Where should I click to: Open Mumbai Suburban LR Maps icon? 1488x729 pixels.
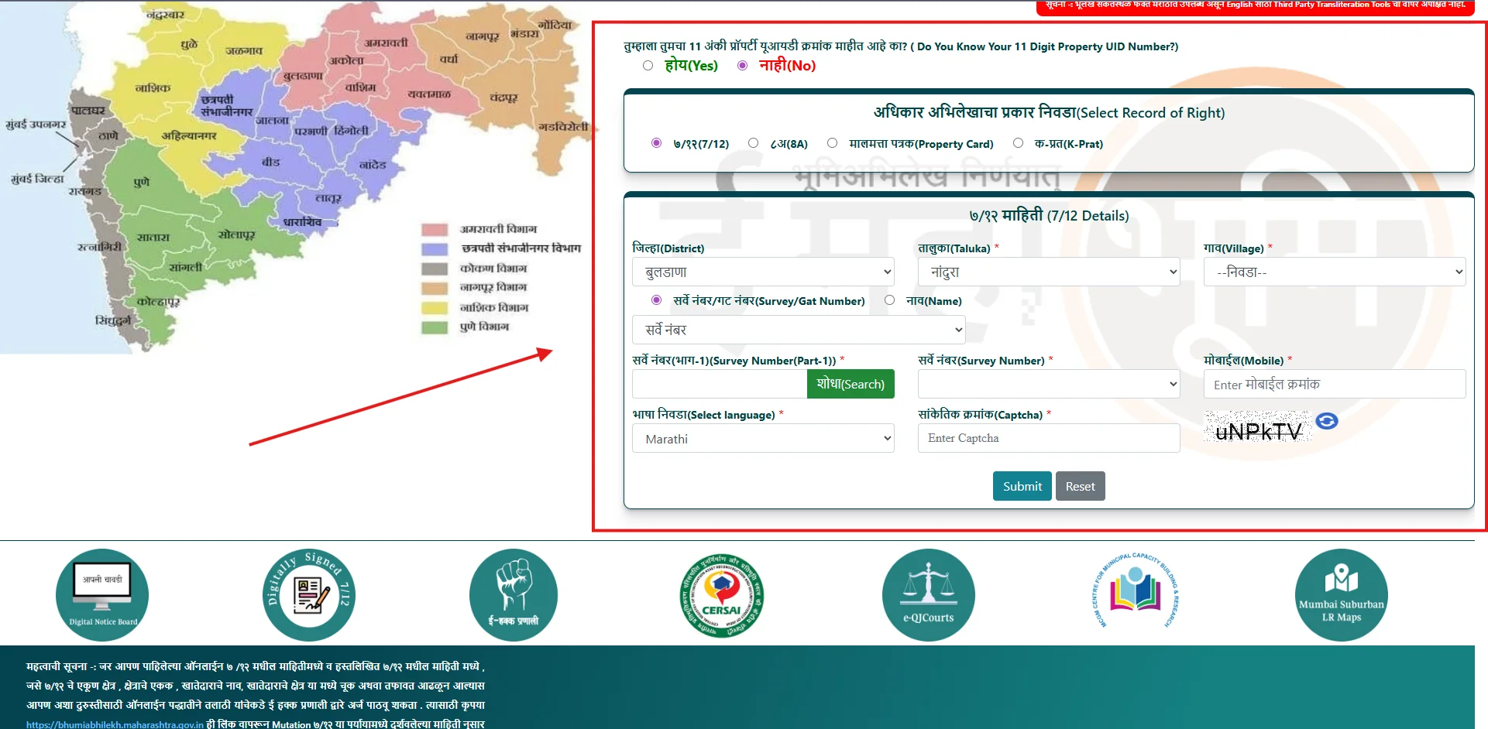click(x=1342, y=594)
